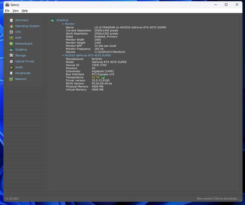Image resolution: width=245 pixels, height=205 pixels.
Task: Maximize the Speccy window
Action: (x=226, y=5)
